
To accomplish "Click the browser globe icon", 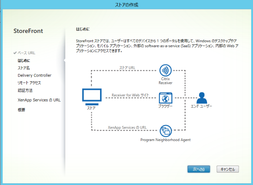I will [x=165, y=98].
